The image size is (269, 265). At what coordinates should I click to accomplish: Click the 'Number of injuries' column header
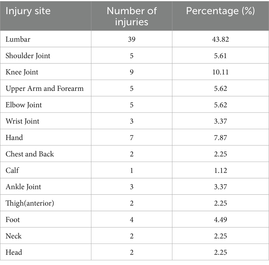click(x=131, y=16)
